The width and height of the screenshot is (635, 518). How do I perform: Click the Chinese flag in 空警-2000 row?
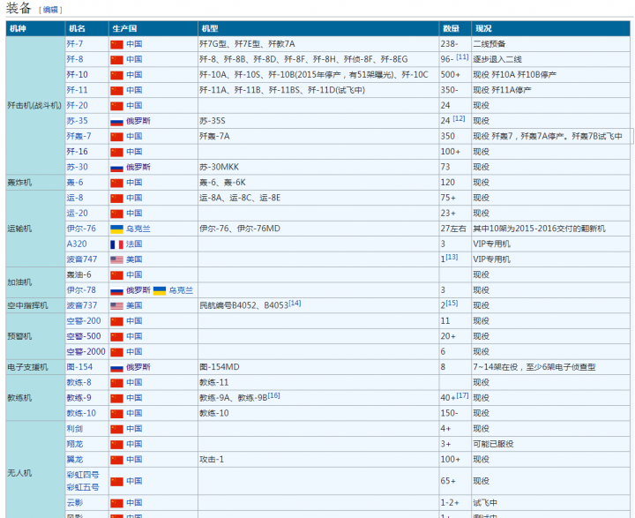116,352
